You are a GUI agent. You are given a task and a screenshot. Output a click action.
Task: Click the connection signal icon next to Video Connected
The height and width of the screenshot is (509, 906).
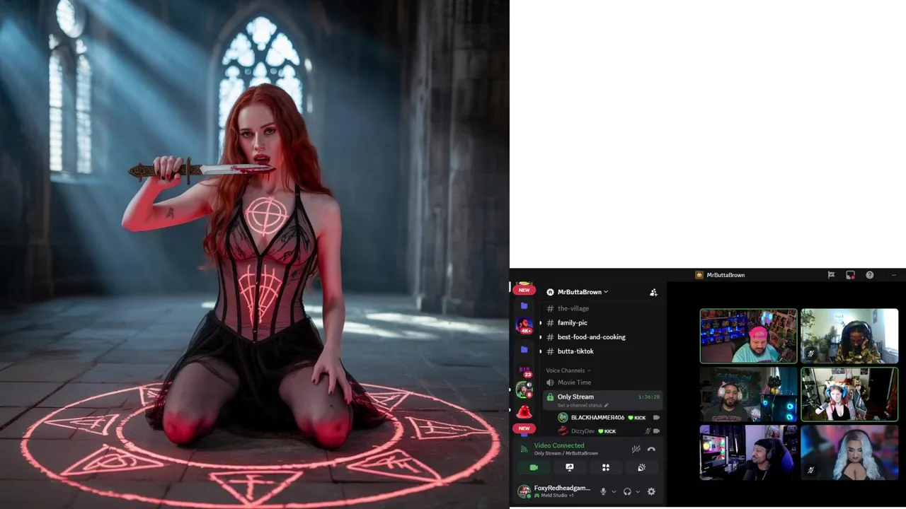tap(524, 448)
